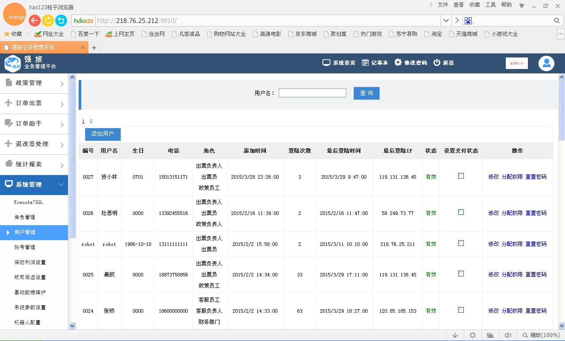The height and width of the screenshot is (341, 565).
Task: Click 重置密码 link for robot
Action: (x=536, y=244)
